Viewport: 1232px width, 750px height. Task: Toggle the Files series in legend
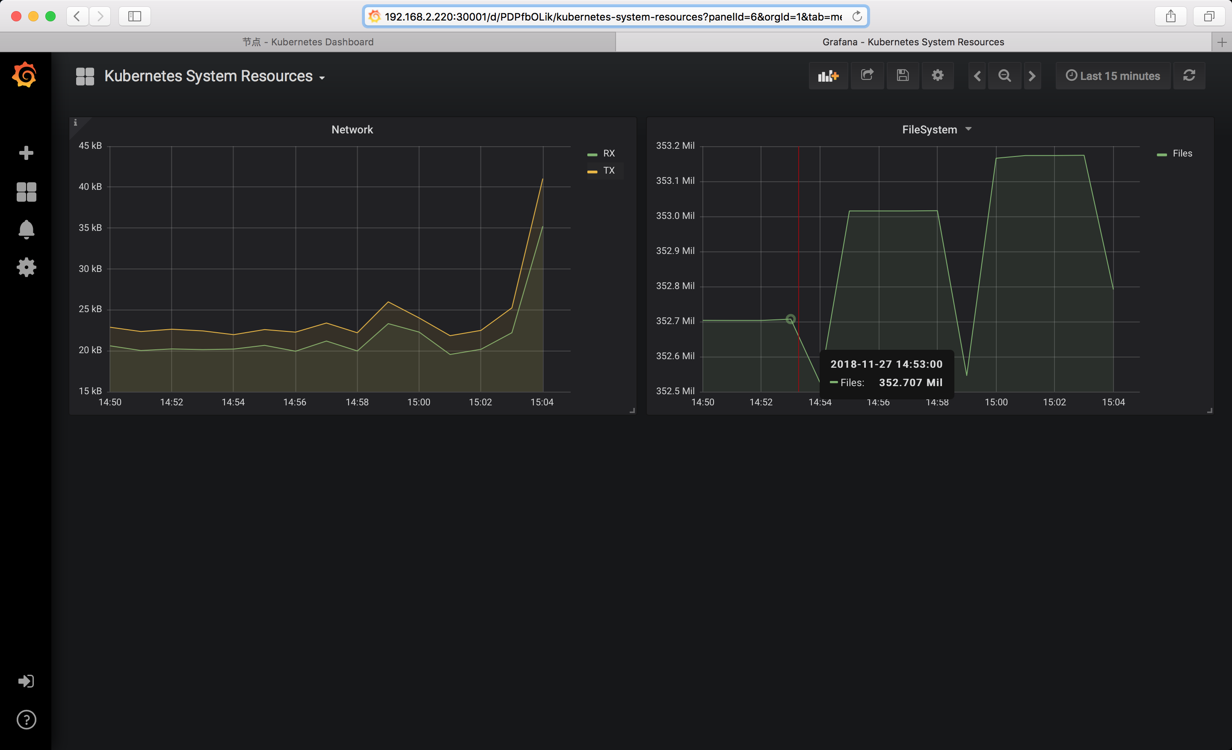[1182, 154]
